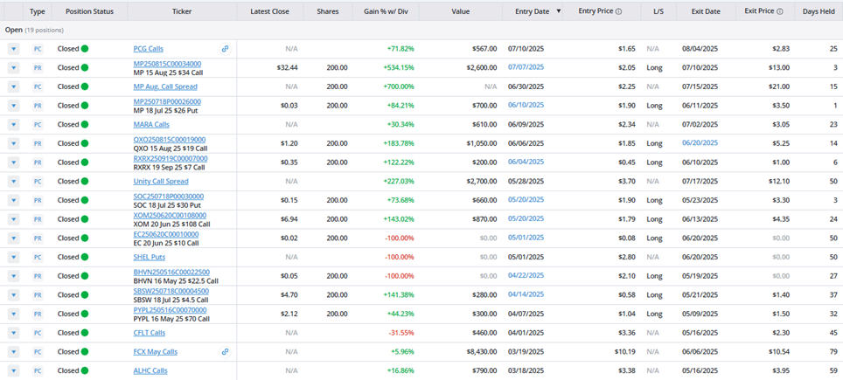Click the PC type badge for MARA Calls
Screen dimensions: 843x380
point(38,125)
